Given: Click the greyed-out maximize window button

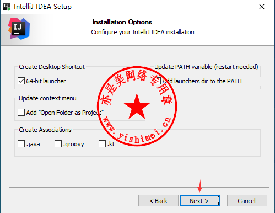Looking at the screenshot, I should point(236,7).
